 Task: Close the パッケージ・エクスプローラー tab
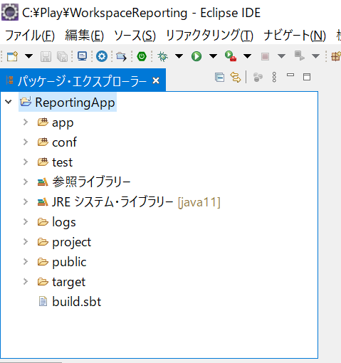point(156,80)
